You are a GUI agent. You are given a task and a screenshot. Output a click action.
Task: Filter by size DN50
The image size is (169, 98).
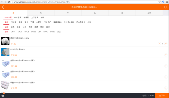(x=52, y=32)
